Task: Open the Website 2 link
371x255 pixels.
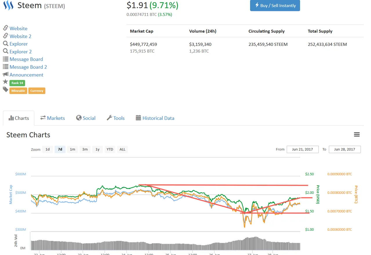Action: point(20,36)
